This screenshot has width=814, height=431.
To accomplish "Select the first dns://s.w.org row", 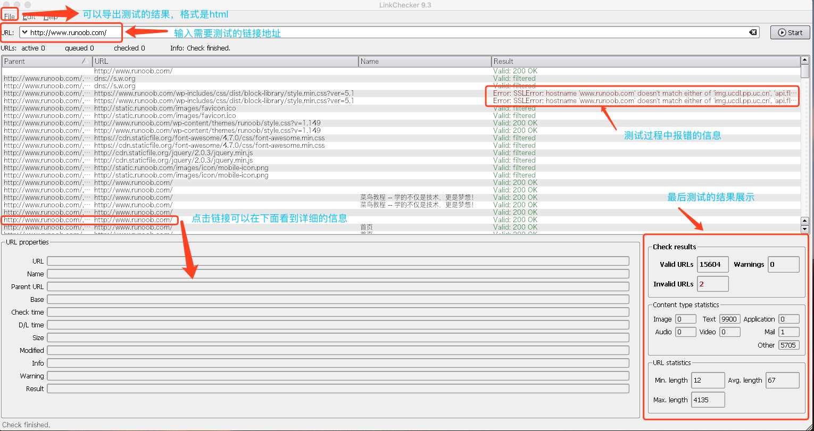I will click(x=401, y=78).
